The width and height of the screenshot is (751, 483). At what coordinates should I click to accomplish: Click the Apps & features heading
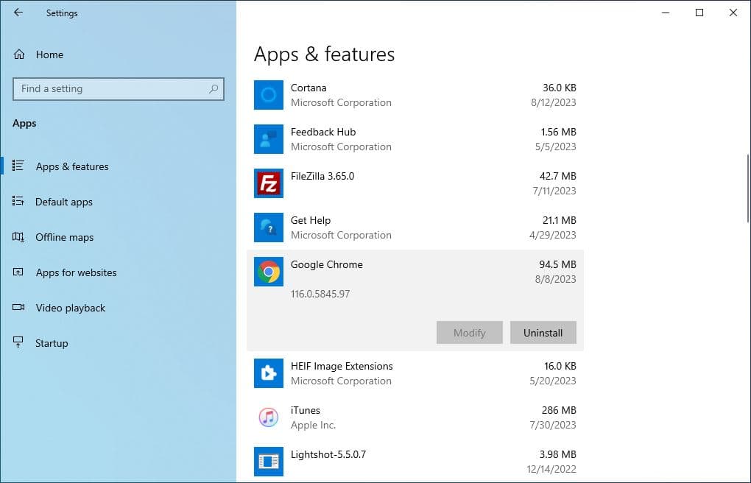click(x=324, y=54)
